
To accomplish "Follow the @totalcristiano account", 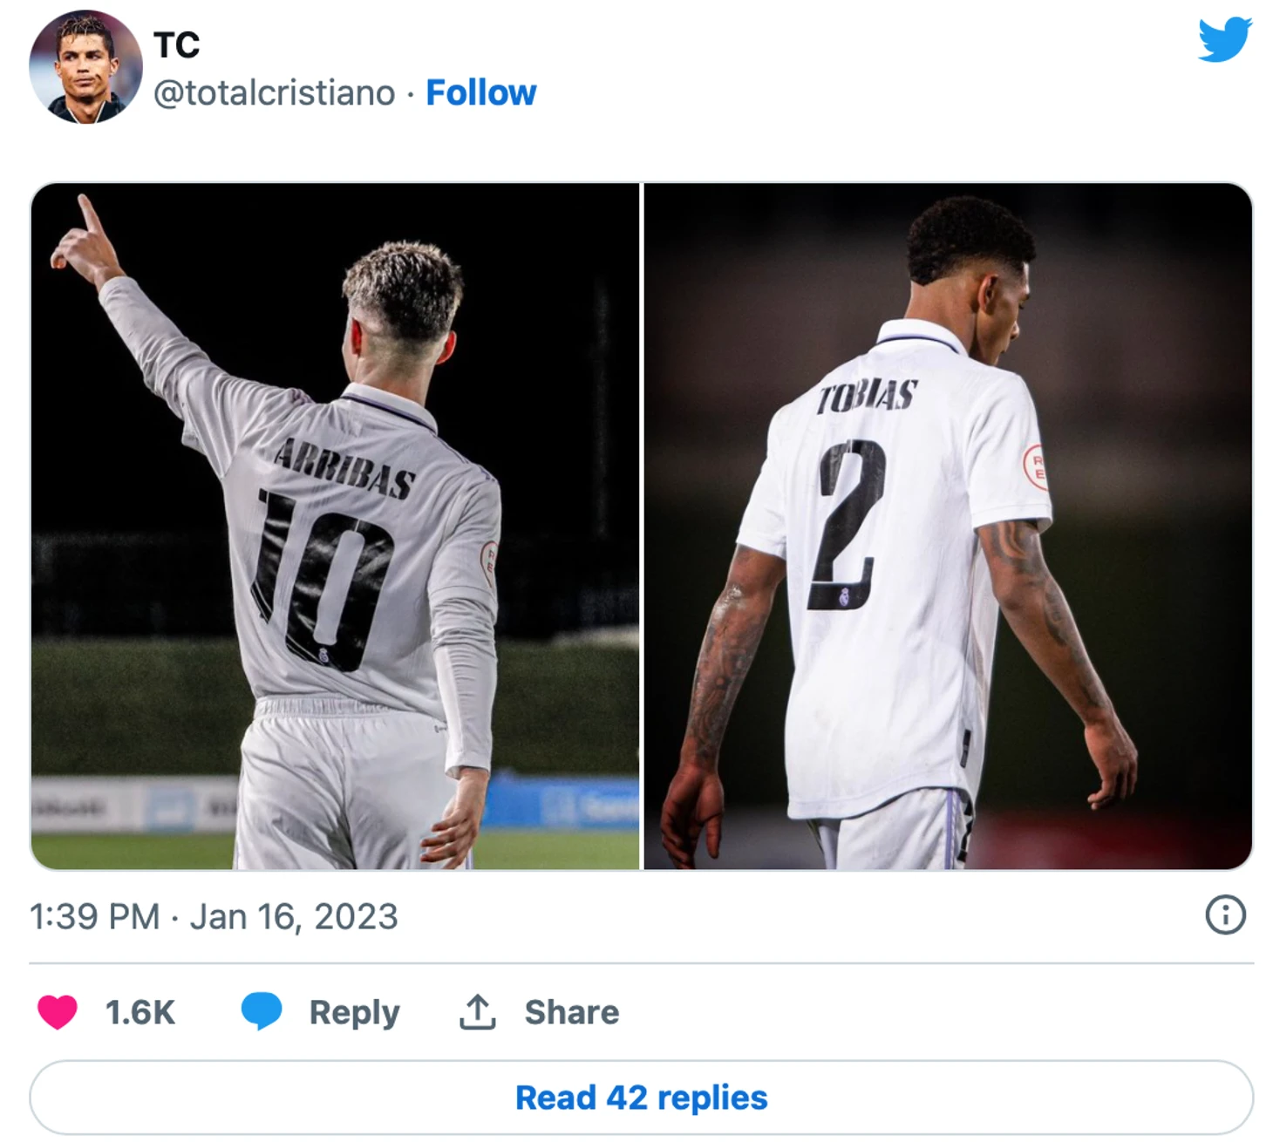I will (480, 92).
